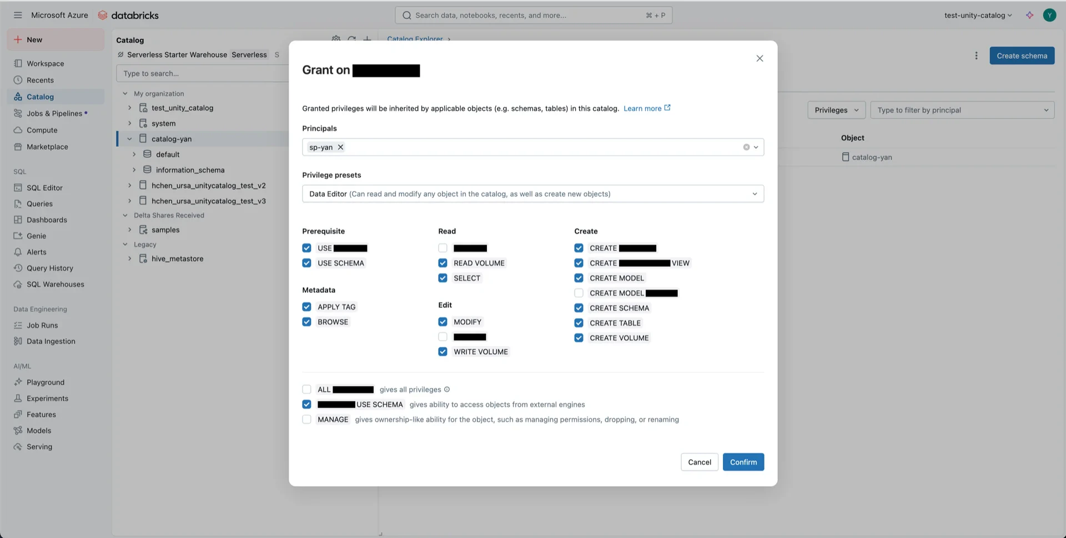Viewport: 1066px width, 538px height.
Task: Uncheck the USE SCHEMA prerequisite checkbox
Action: pyautogui.click(x=306, y=263)
